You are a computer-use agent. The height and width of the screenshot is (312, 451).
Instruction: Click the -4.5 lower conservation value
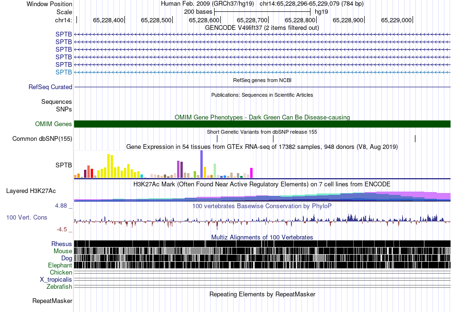pos(62,229)
